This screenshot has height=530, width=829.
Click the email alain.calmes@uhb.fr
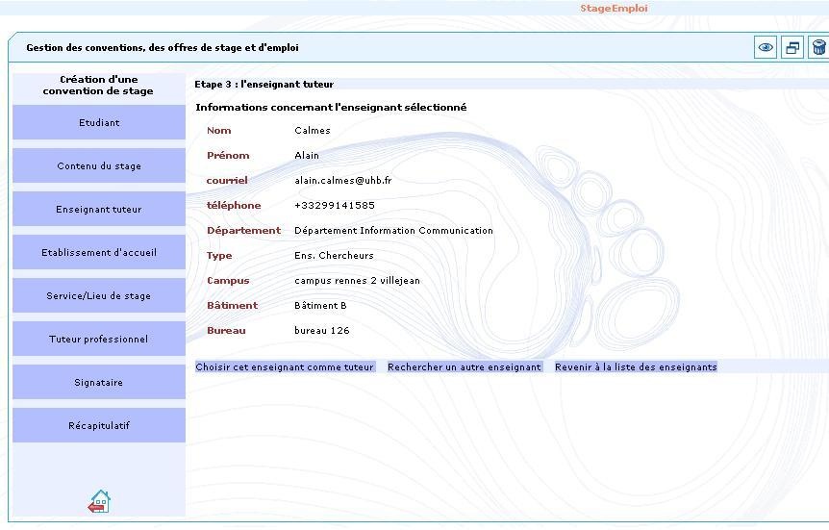342,181
